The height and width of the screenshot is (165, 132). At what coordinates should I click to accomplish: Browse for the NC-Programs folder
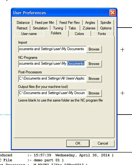click(x=94, y=64)
